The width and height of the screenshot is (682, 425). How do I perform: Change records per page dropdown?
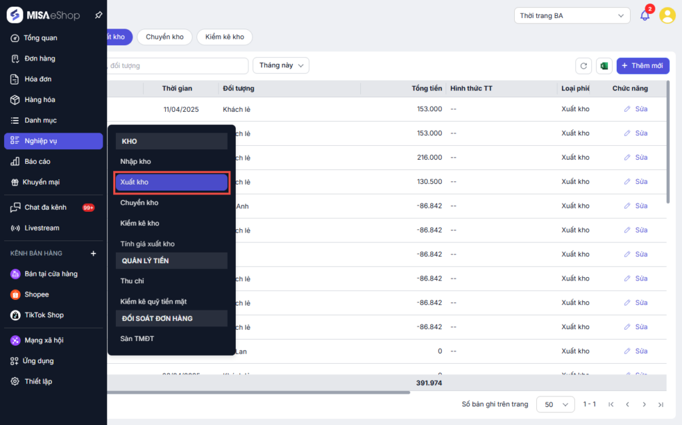(x=555, y=404)
